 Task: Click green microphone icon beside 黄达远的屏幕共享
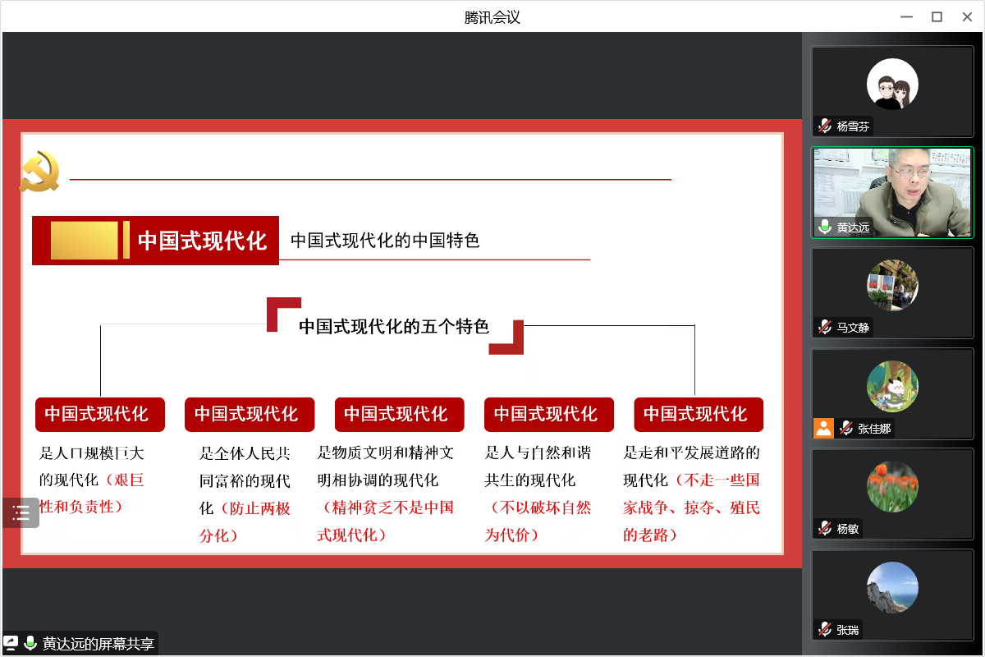(30, 643)
